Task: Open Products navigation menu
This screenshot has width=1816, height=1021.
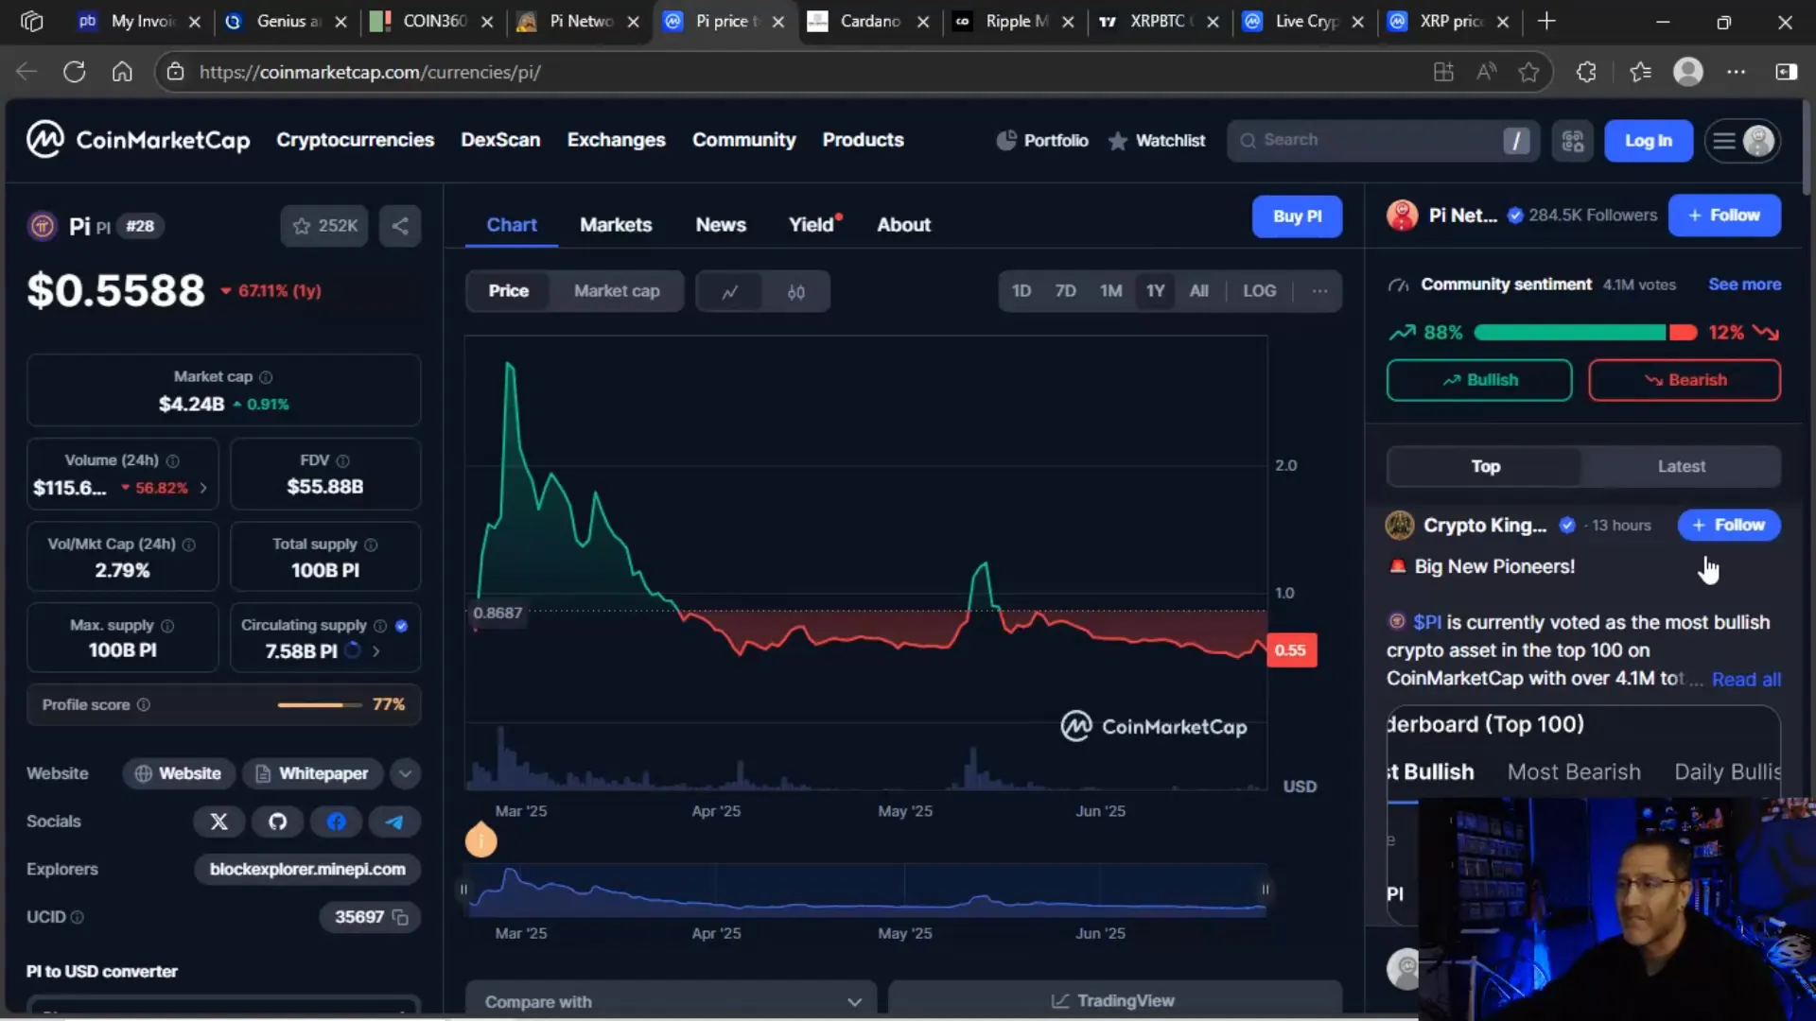Action: [863, 140]
